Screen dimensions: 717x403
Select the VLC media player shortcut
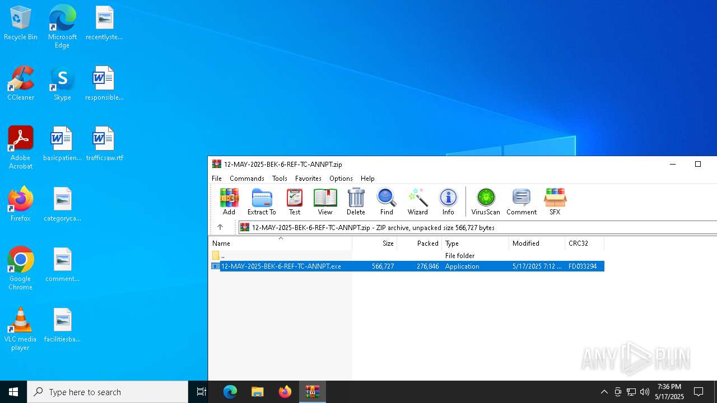pyautogui.click(x=21, y=329)
